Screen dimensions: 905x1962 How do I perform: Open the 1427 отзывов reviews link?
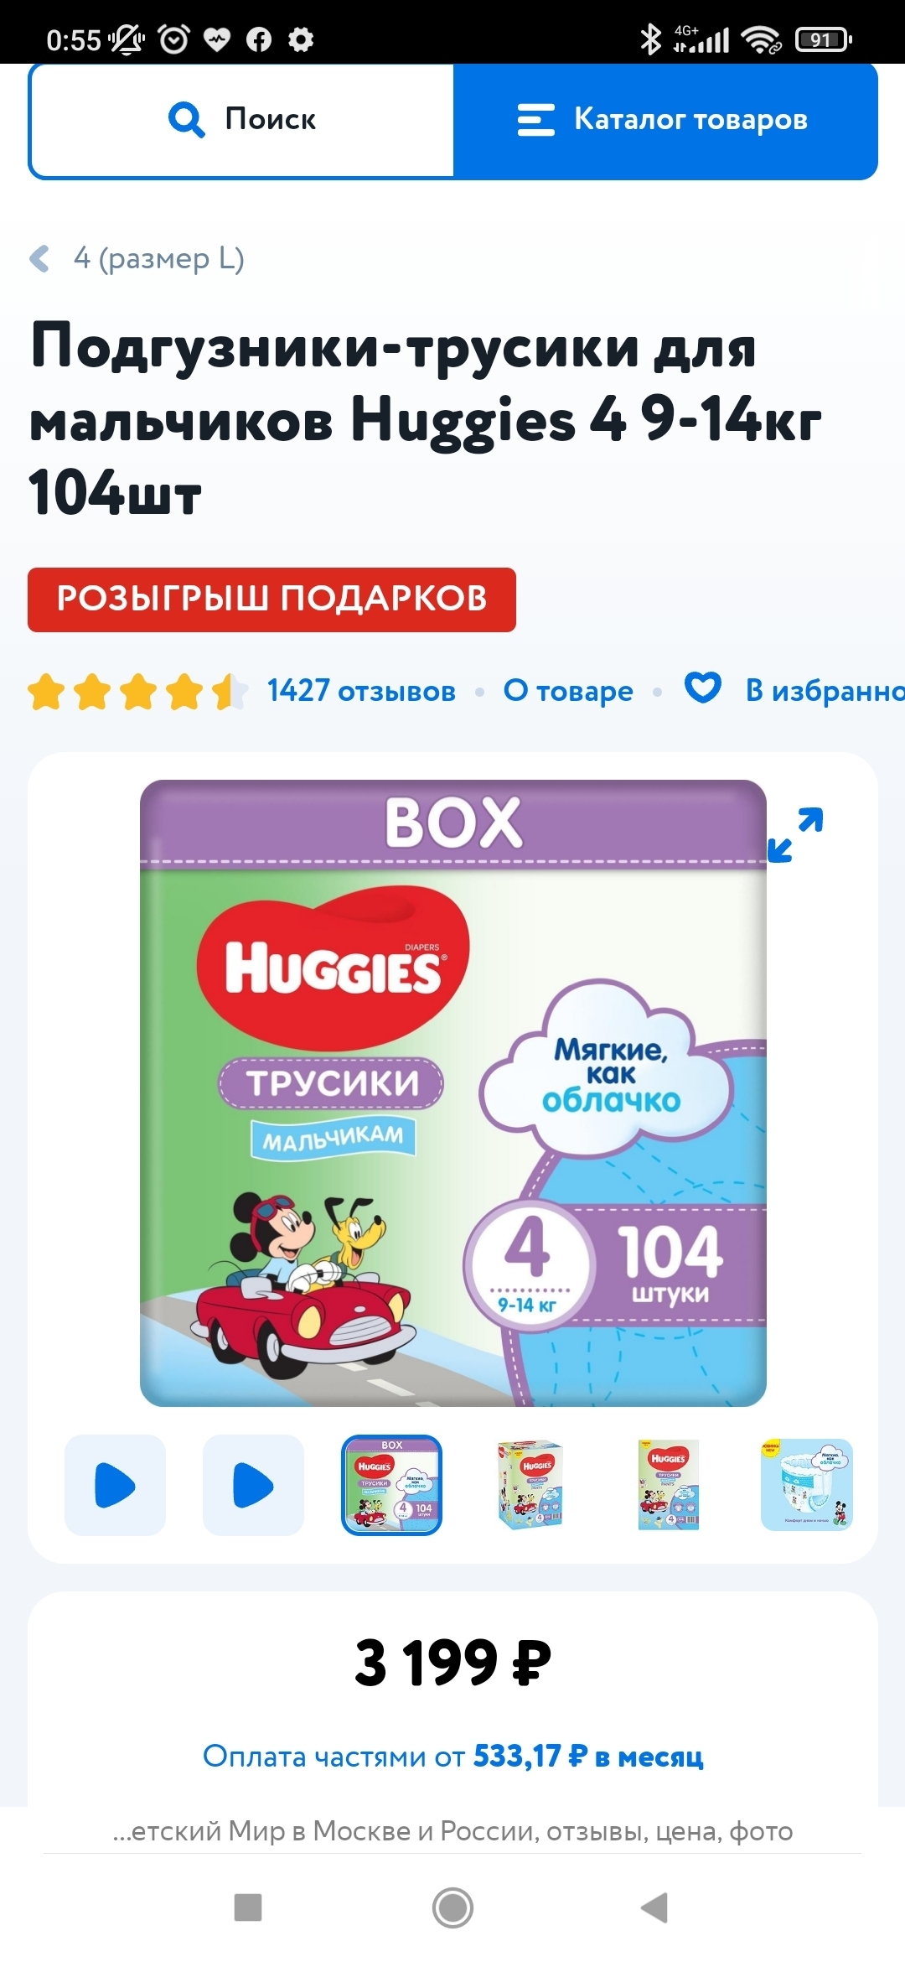(x=361, y=691)
